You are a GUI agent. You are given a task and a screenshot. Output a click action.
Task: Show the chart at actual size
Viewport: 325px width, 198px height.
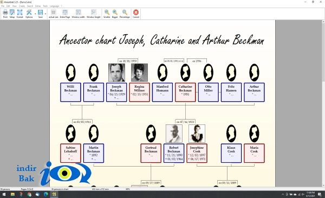[53, 14]
